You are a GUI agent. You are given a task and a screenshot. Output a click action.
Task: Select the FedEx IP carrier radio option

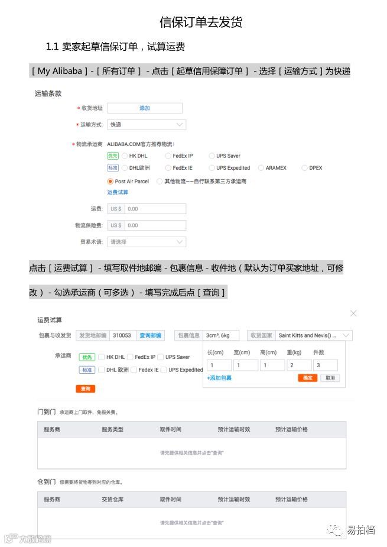(168, 156)
